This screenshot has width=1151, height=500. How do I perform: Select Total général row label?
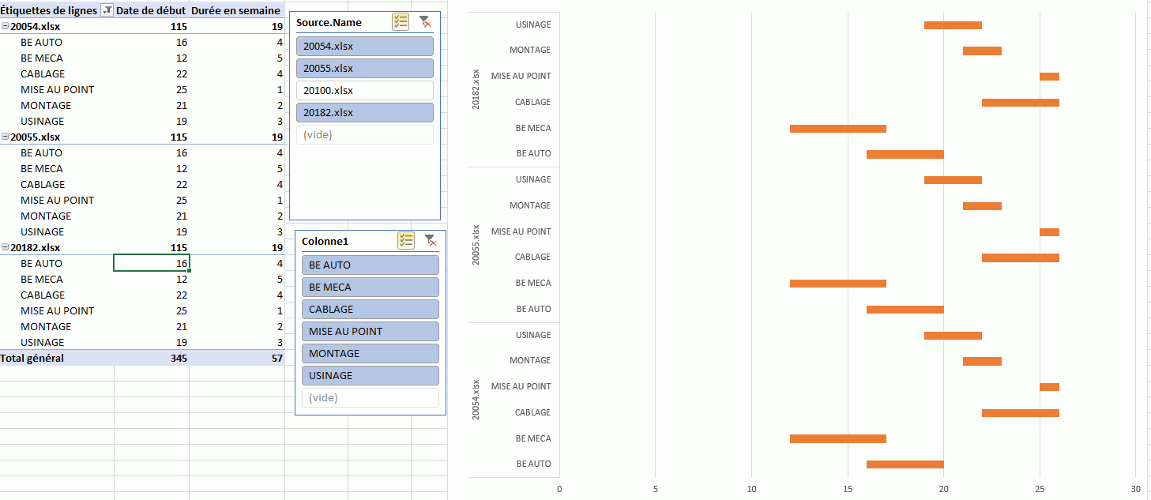(x=32, y=358)
